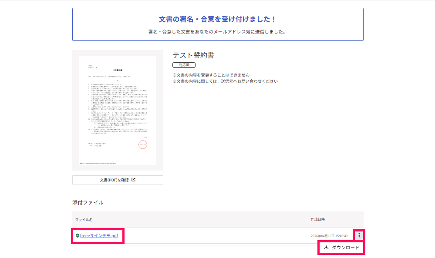Click the green shield icon beside freeeサインデモ.pdf

tap(78, 235)
